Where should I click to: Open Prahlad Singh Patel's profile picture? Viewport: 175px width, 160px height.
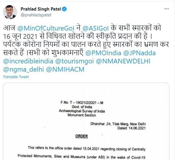pyautogui.click(x=10, y=12)
